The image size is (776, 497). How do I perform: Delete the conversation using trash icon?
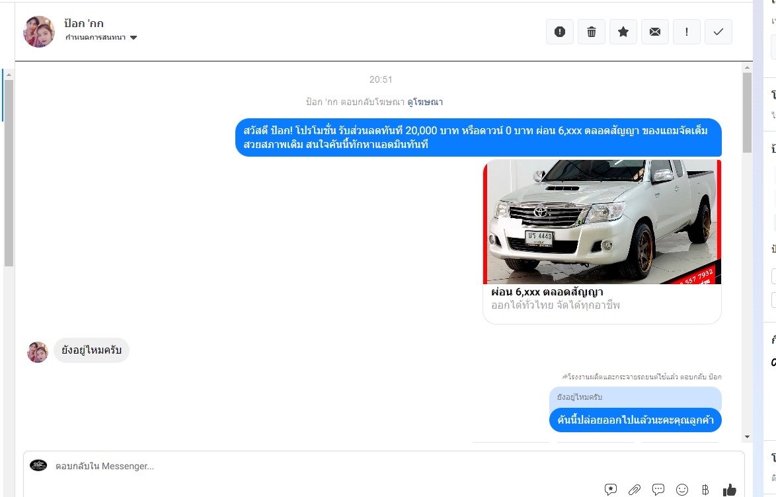pos(592,32)
